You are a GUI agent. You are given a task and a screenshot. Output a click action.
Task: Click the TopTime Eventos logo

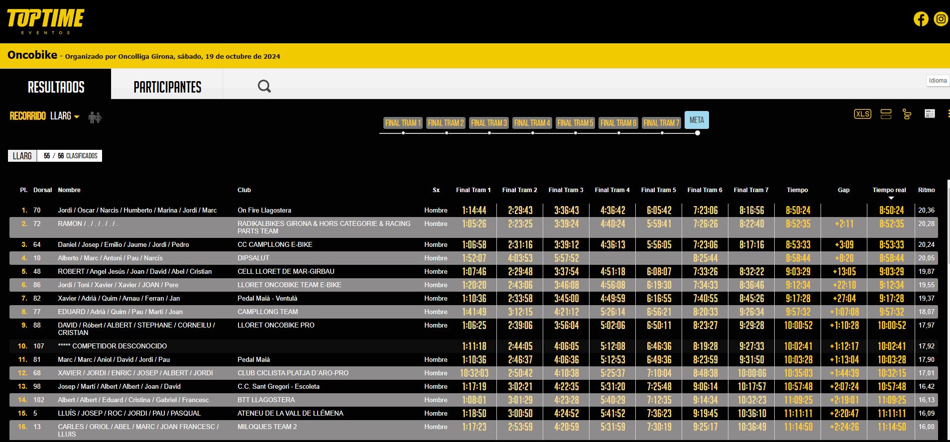tap(45, 21)
